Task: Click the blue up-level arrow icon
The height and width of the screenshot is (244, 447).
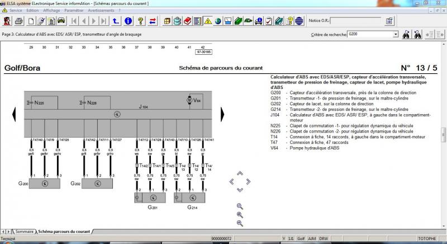Action: coord(116,21)
